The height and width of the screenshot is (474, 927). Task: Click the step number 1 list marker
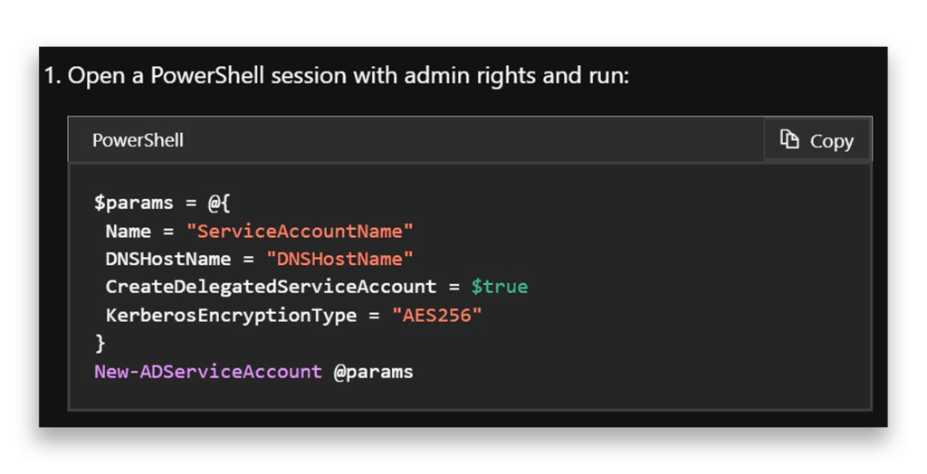click(52, 75)
